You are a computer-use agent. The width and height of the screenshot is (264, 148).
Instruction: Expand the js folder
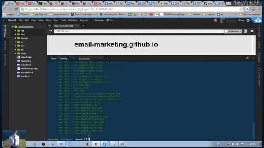tap(16, 42)
